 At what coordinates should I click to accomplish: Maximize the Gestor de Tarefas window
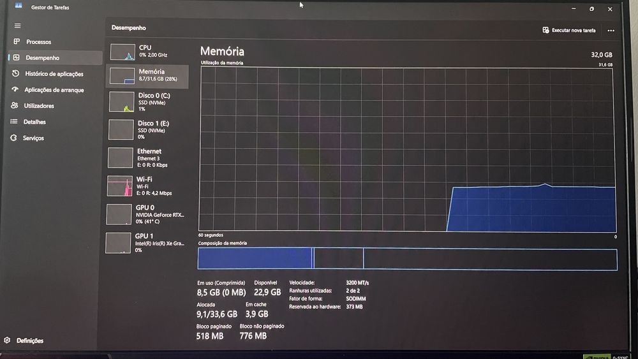click(591, 9)
